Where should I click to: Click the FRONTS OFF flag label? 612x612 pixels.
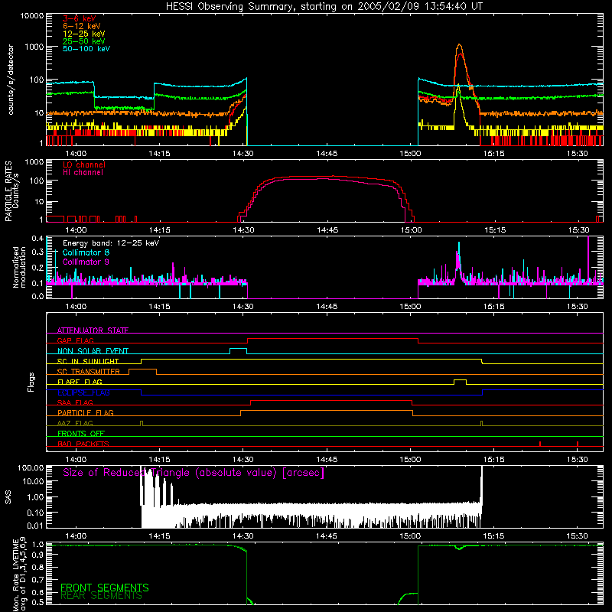click(x=81, y=433)
